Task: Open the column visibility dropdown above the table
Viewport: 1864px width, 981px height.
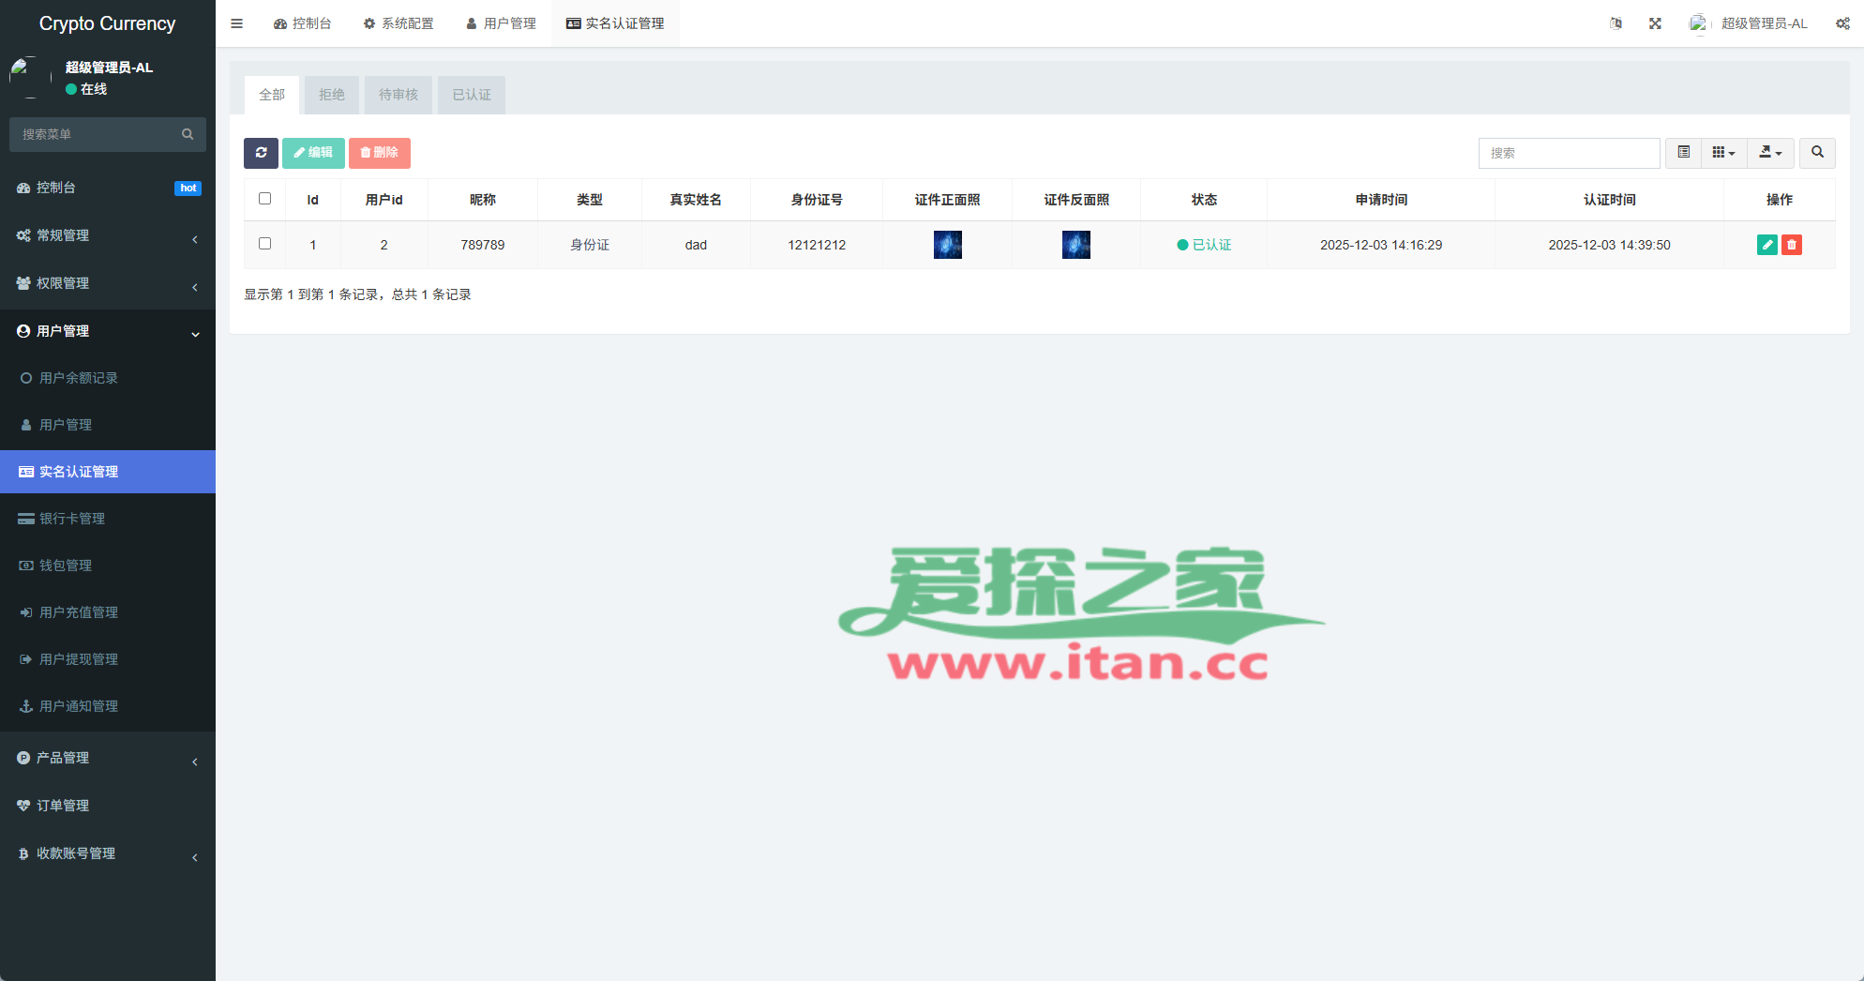Action: [x=1723, y=153]
